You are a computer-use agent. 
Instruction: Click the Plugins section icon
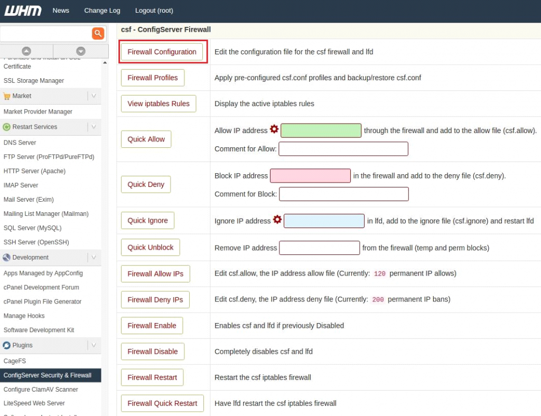tap(6, 345)
